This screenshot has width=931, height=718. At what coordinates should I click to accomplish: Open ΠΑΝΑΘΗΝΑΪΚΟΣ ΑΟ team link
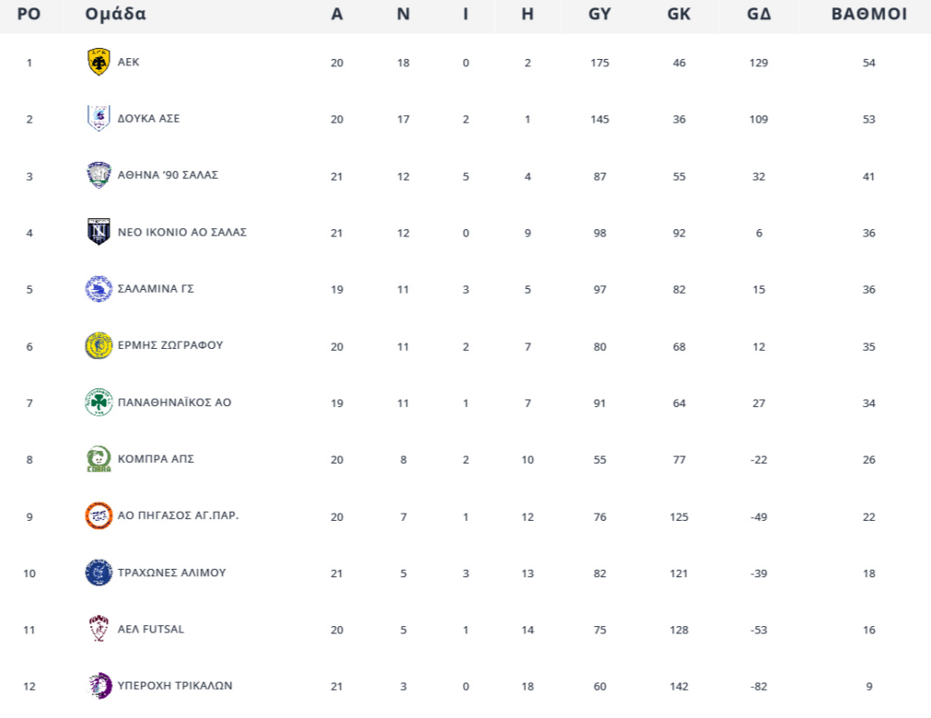click(x=175, y=403)
